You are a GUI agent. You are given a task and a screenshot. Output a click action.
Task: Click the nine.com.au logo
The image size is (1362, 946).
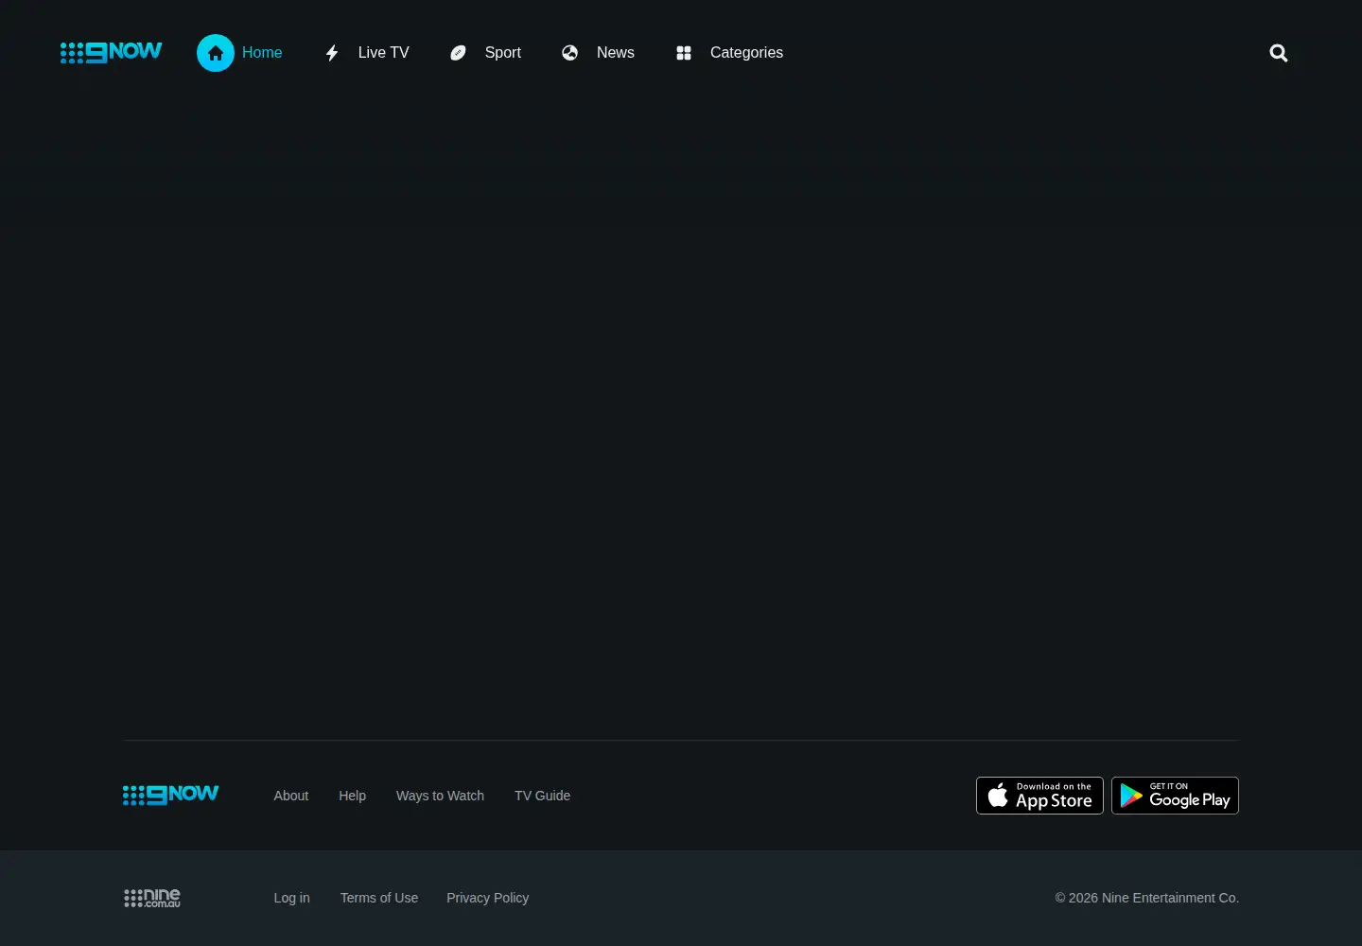[x=152, y=898]
